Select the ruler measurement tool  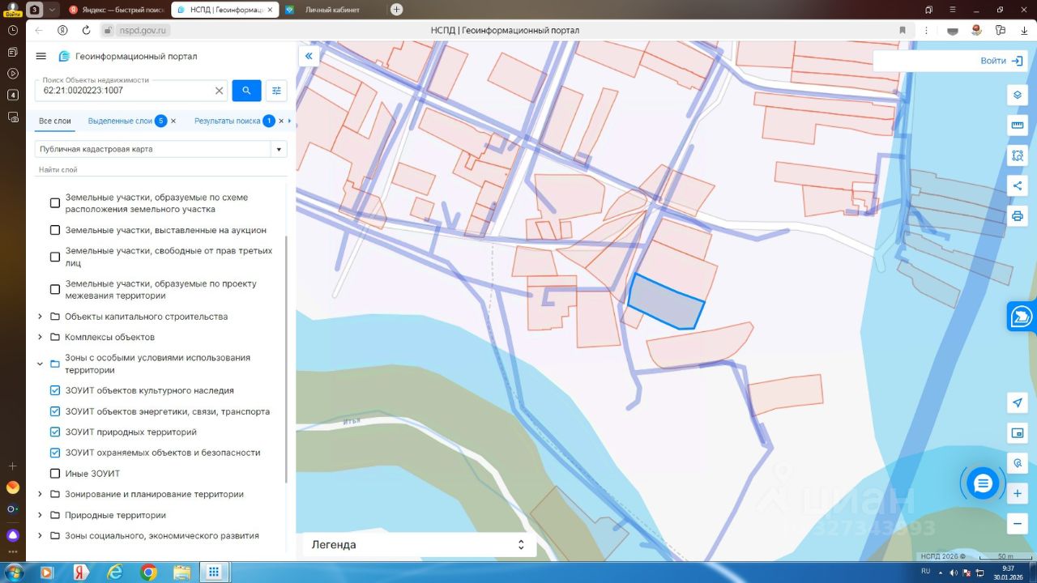(1018, 126)
